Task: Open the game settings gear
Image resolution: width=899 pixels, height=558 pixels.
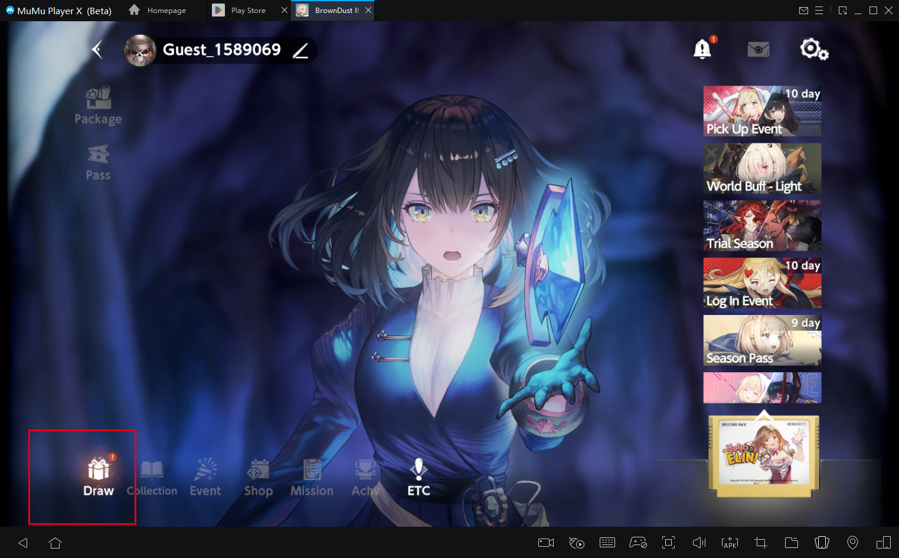Action: click(813, 49)
